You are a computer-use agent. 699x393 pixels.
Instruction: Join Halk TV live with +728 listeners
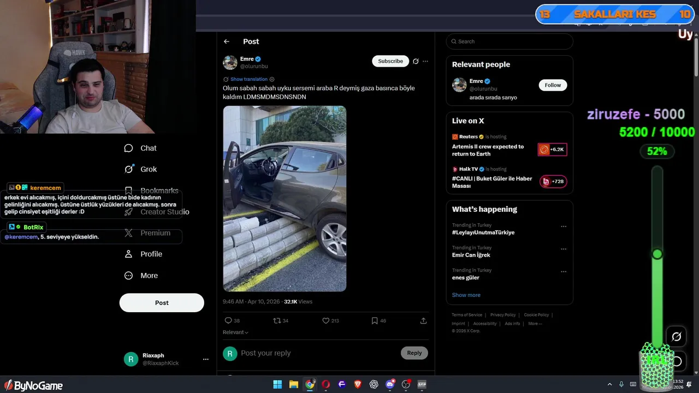[x=553, y=182]
